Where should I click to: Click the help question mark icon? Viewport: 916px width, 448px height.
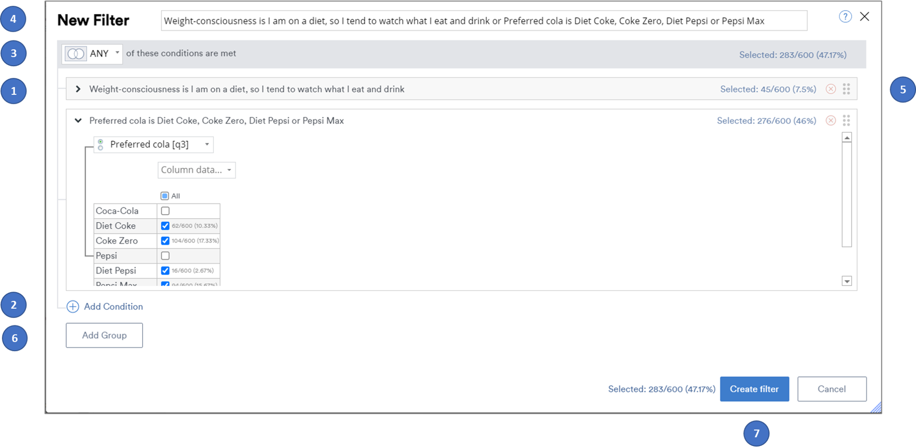pyautogui.click(x=845, y=17)
